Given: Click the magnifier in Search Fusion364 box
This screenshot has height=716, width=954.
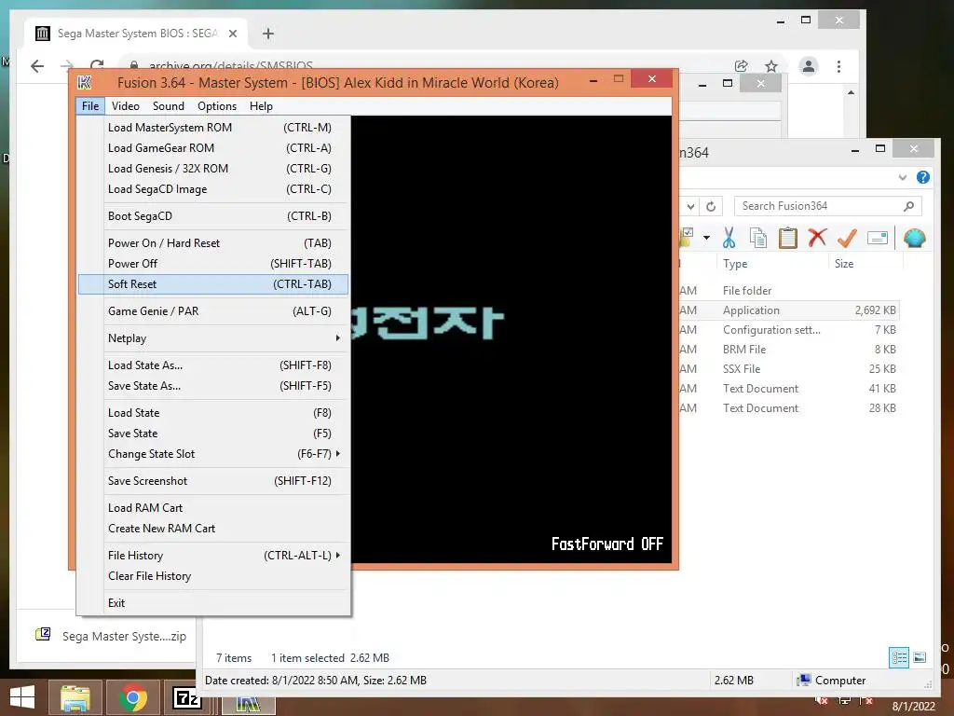Looking at the screenshot, I should [908, 206].
